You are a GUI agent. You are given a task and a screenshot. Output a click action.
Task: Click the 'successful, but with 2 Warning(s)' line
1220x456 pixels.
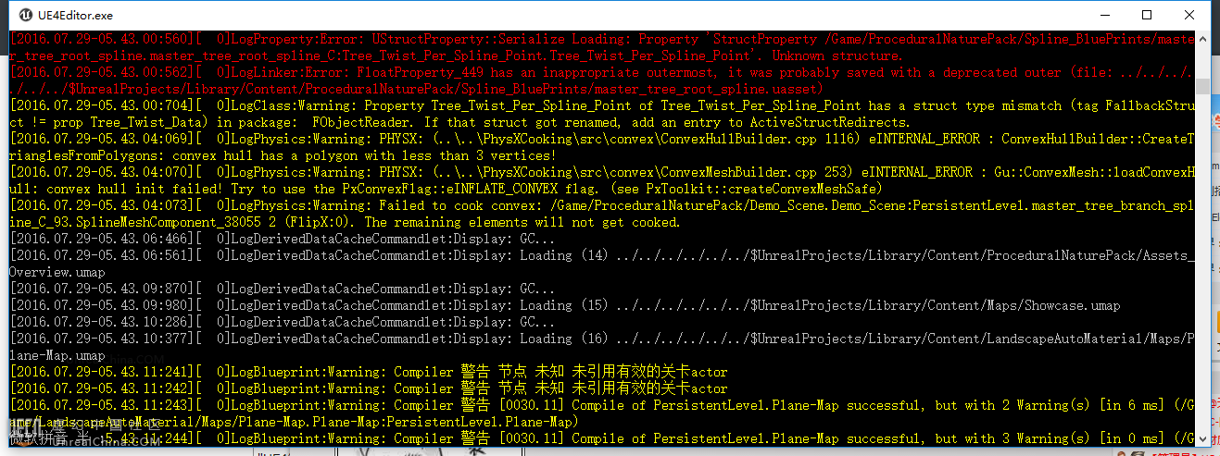click(602, 413)
